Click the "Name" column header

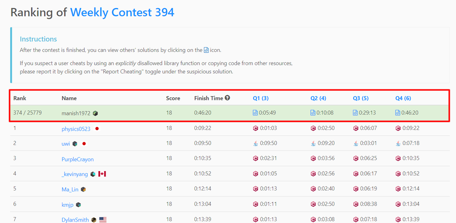[69, 98]
